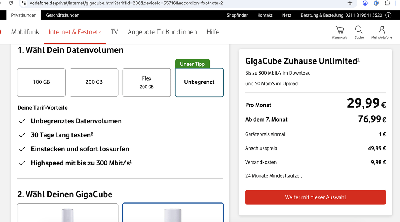Choose the 200 GB data volume option
This screenshot has width=400, height=222.
coord(94,82)
